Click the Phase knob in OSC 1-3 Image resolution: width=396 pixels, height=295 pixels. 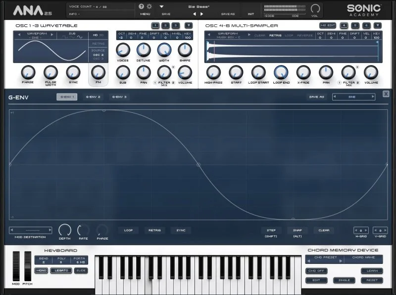[28, 72]
